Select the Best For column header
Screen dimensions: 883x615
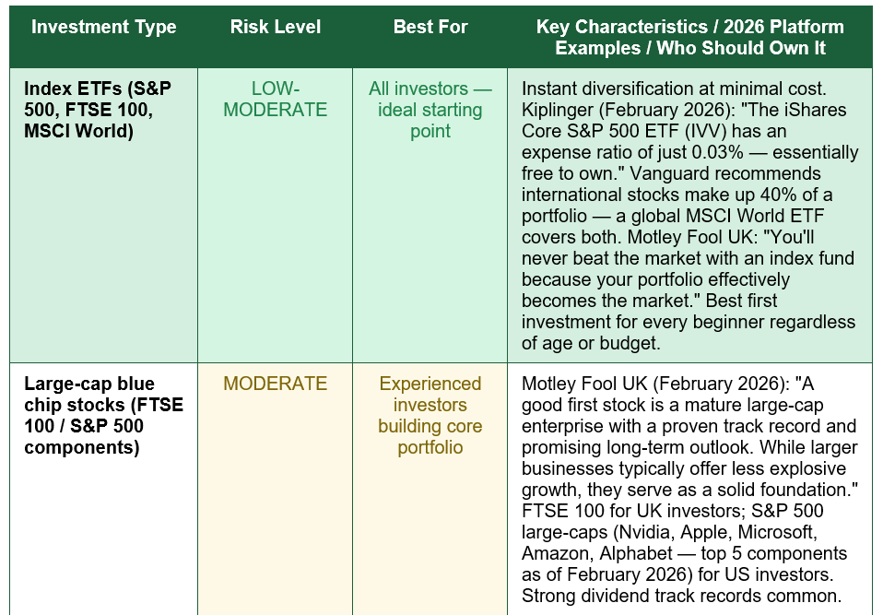click(430, 27)
